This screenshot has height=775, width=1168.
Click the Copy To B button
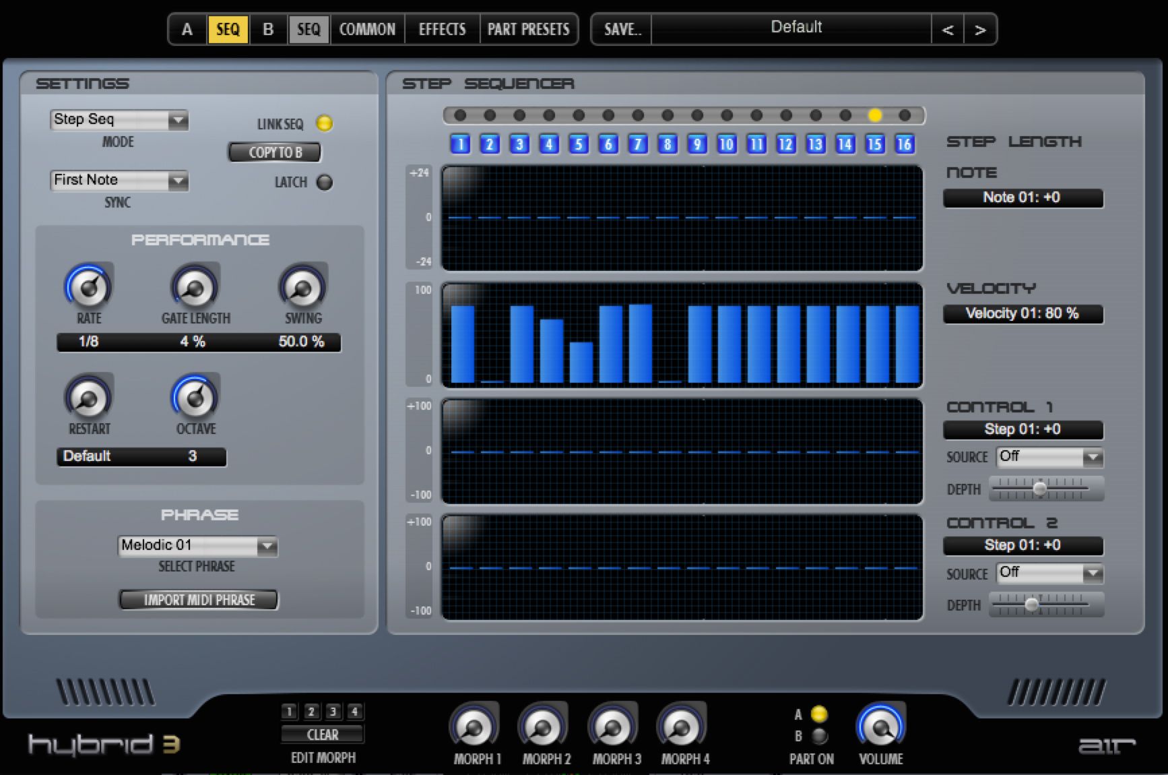(x=275, y=152)
